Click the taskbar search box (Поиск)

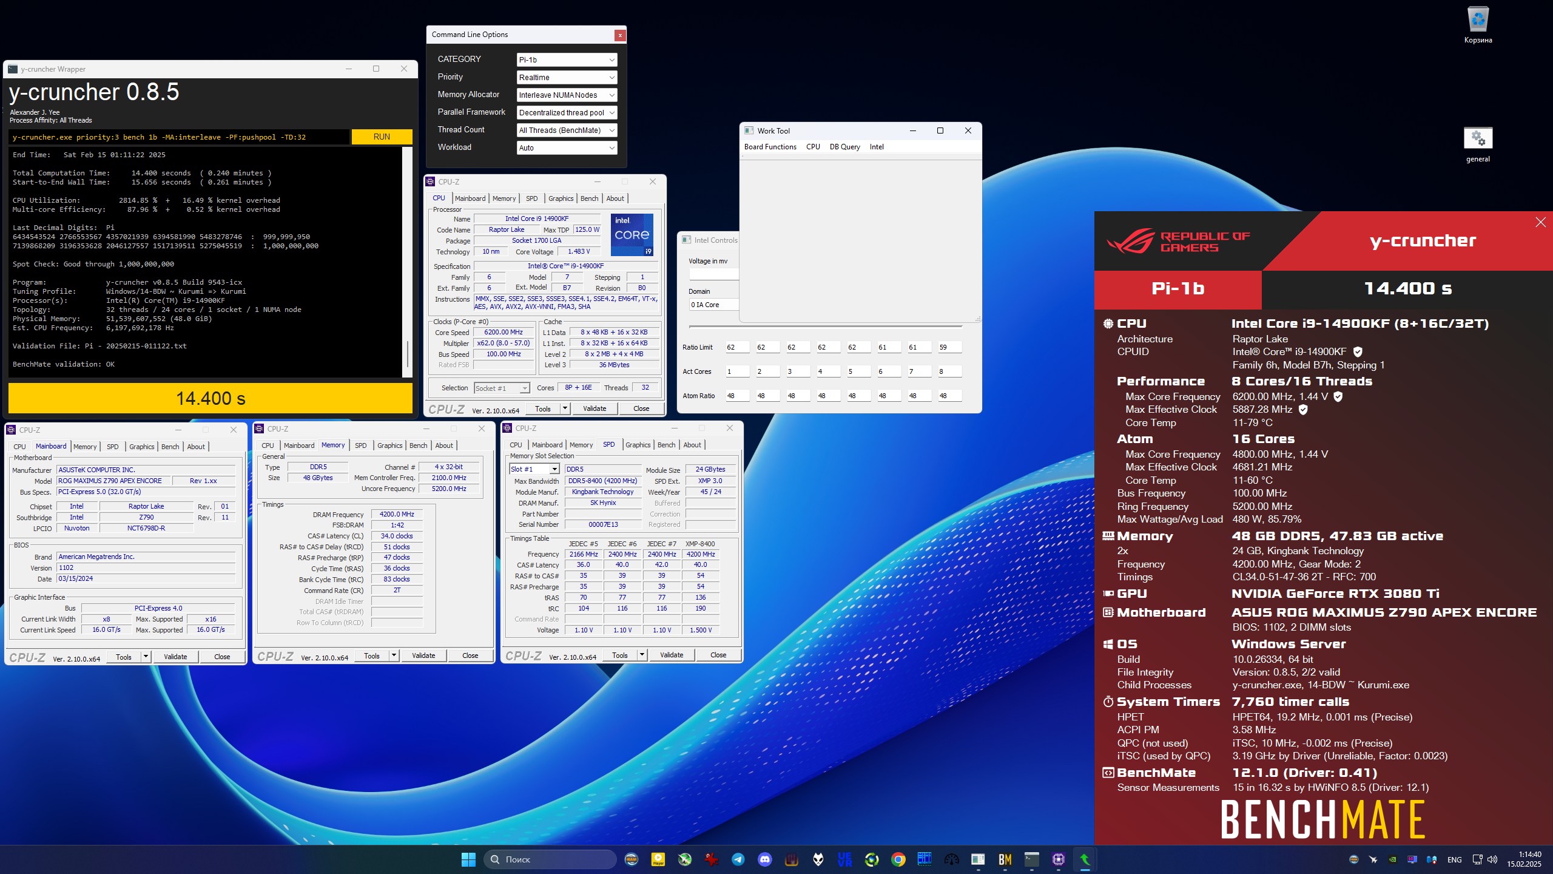(550, 859)
